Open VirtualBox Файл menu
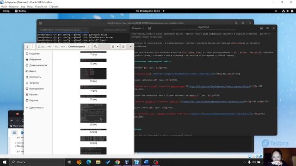 click(x=4, y=6)
